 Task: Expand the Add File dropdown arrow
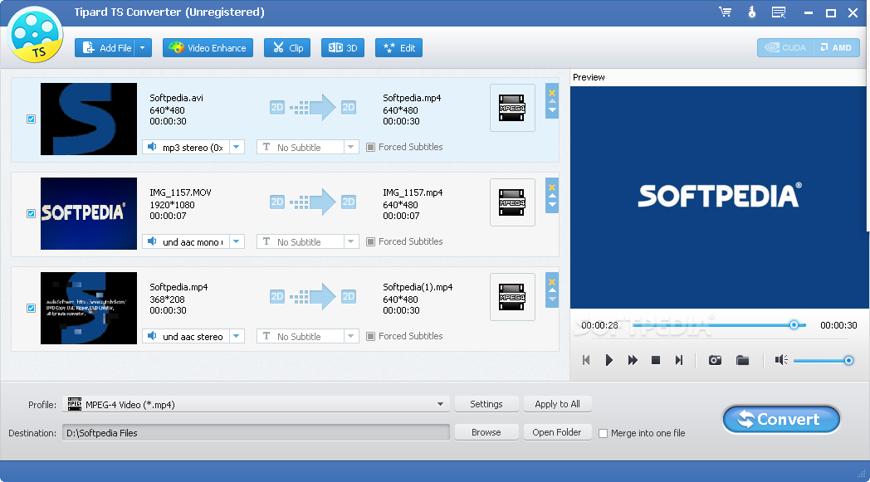143,47
